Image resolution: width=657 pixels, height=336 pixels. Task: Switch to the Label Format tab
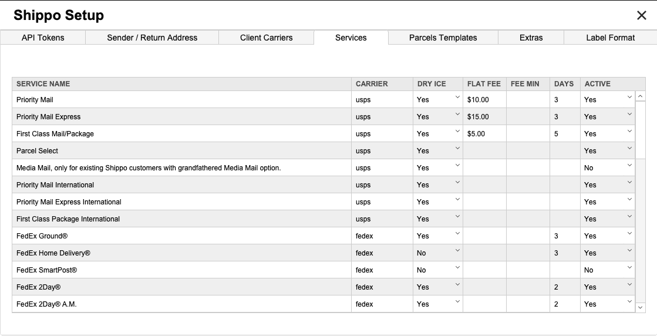pyautogui.click(x=610, y=38)
